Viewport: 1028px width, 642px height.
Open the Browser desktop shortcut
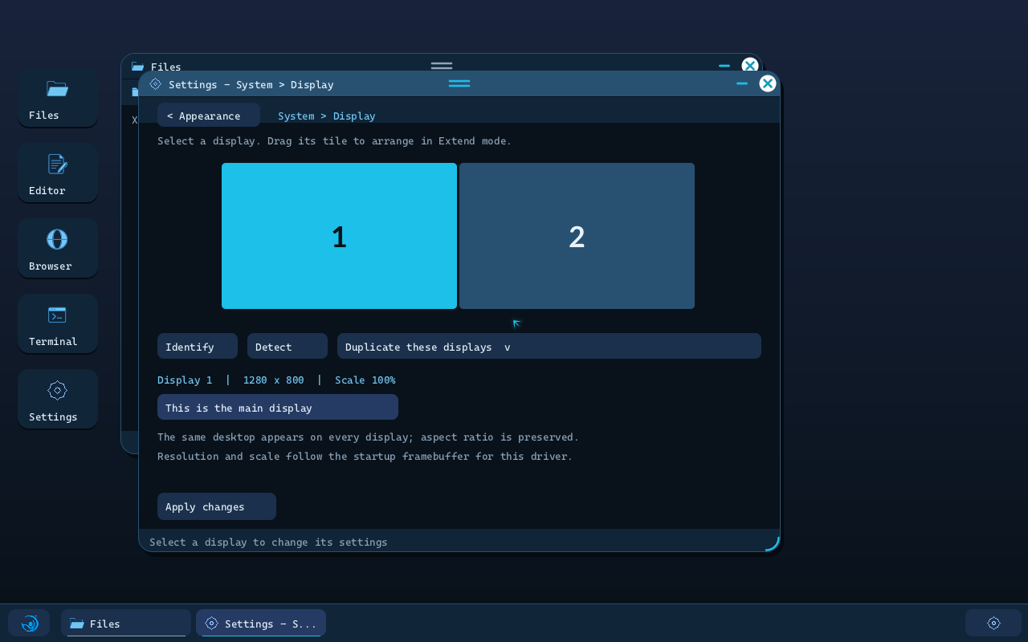pos(58,248)
